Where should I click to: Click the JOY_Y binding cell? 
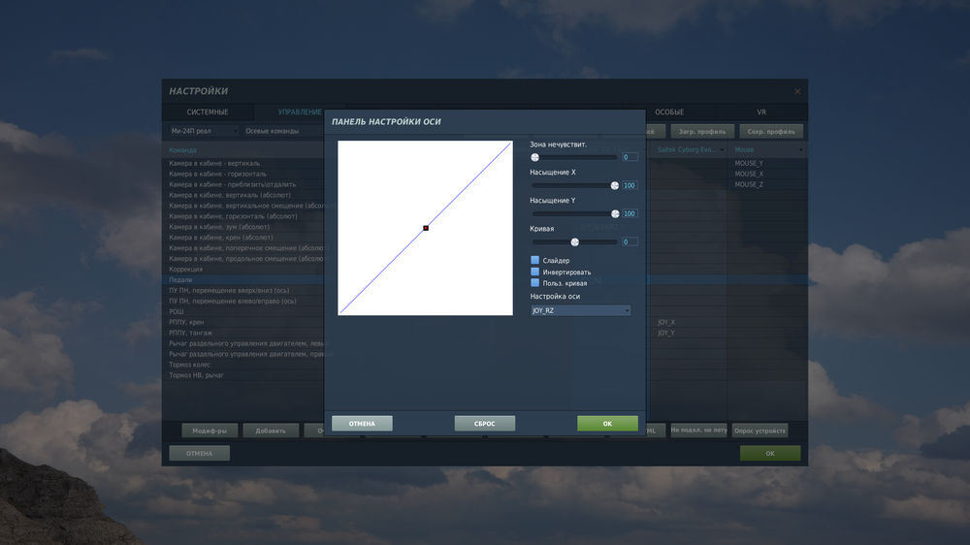point(688,333)
